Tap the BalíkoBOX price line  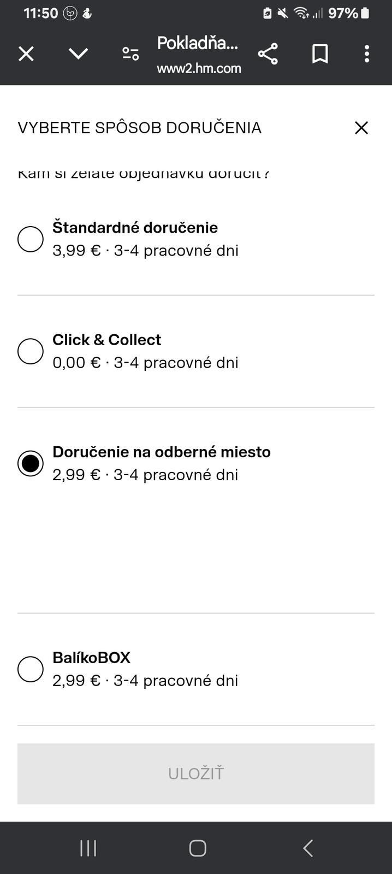coord(145,681)
